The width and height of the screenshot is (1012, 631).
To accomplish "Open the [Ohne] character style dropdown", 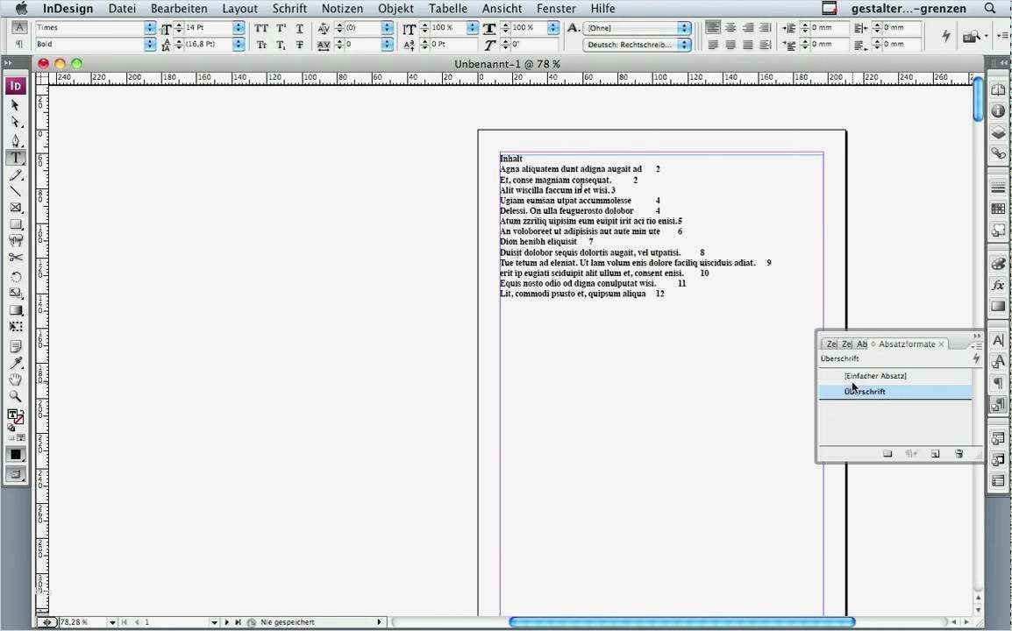I will click(684, 27).
